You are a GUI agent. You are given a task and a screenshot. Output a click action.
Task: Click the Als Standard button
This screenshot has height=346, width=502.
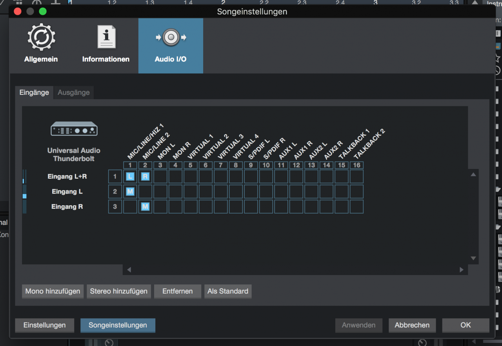[x=228, y=291]
